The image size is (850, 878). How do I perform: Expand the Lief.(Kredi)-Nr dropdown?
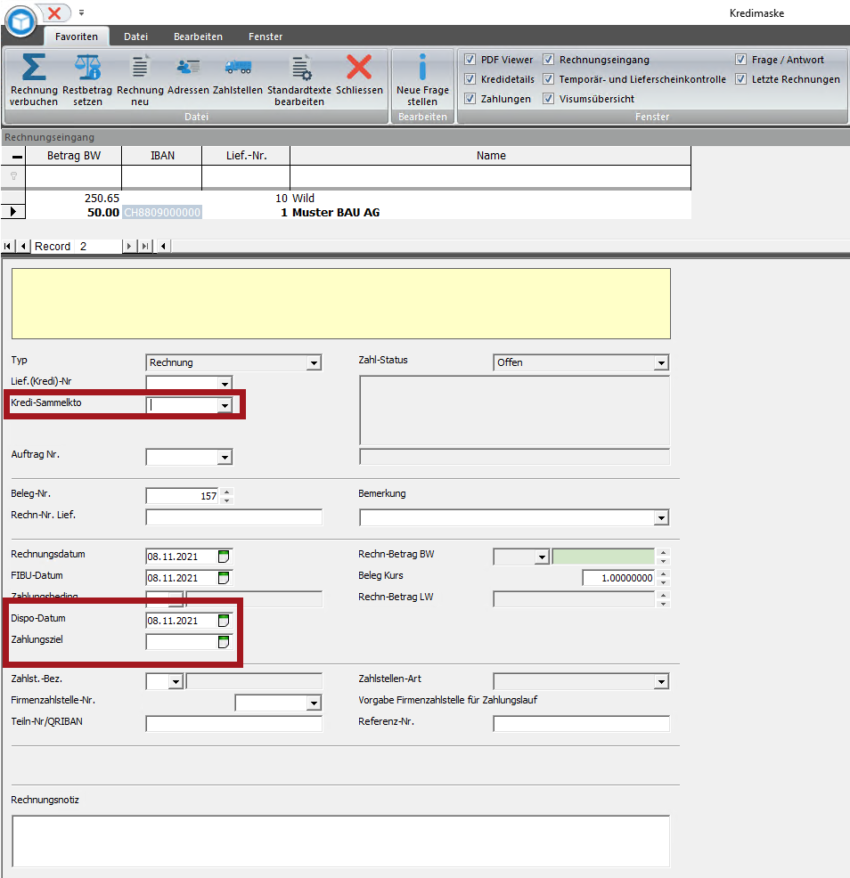[225, 384]
